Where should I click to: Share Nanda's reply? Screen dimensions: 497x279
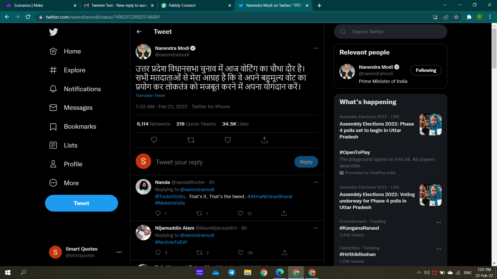(284, 213)
